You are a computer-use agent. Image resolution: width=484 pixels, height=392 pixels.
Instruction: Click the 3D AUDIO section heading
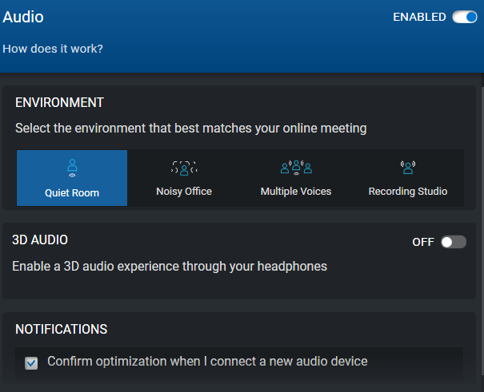[40, 240]
